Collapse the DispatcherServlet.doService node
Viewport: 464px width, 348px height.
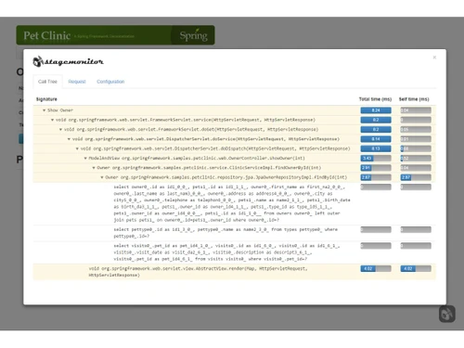69,139
